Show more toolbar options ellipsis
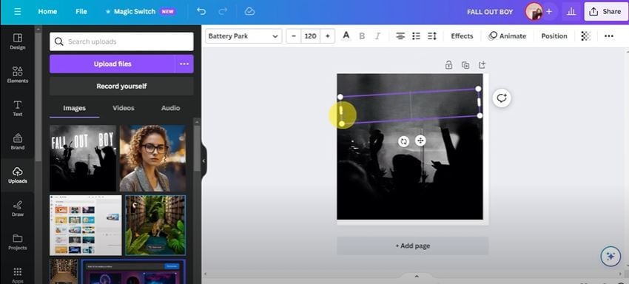 (x=608, y=36)
